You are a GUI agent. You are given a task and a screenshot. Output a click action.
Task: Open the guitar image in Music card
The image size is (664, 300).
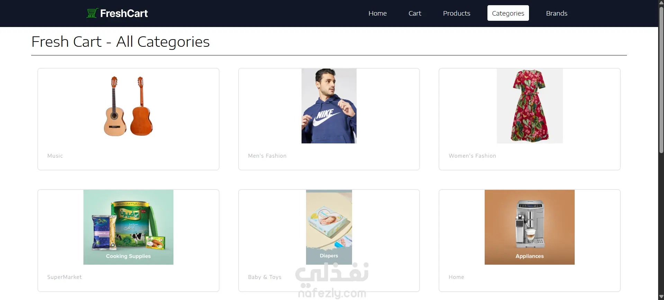pyautogui.click(x=128, y=106)
